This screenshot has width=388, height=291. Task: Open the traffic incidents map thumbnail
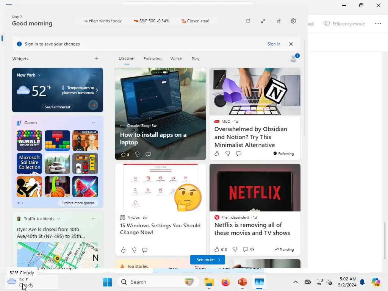tap(58, 255)
